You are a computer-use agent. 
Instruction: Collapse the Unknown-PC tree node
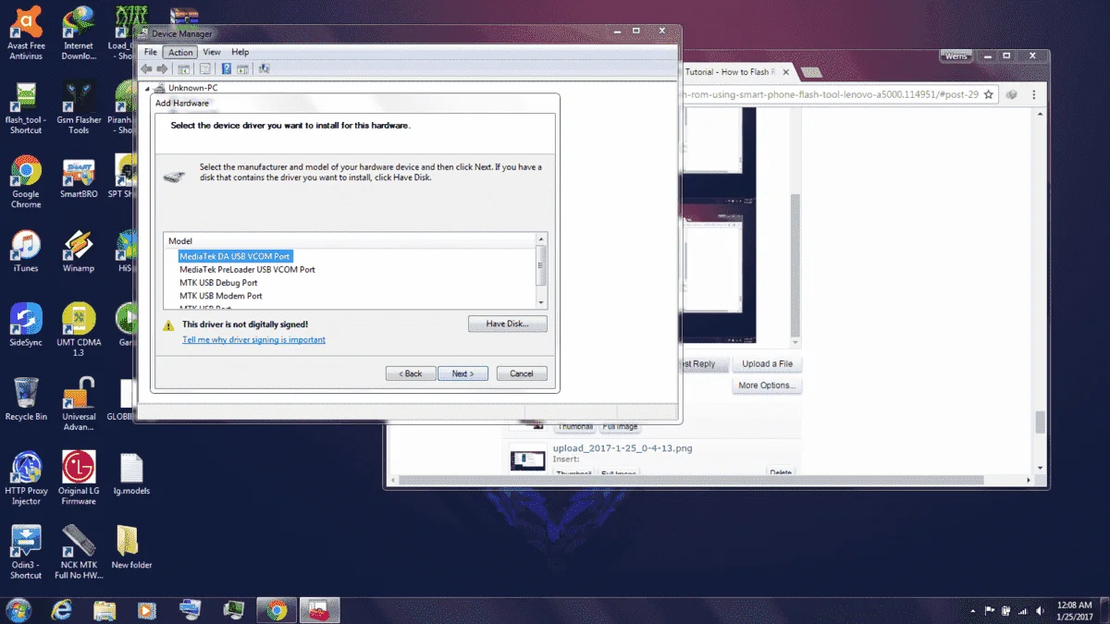[x=148, y=88]
